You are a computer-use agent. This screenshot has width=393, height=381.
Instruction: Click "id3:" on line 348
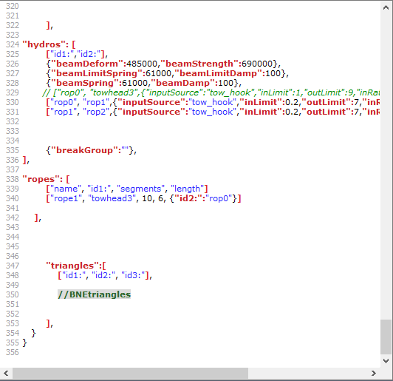133,275
